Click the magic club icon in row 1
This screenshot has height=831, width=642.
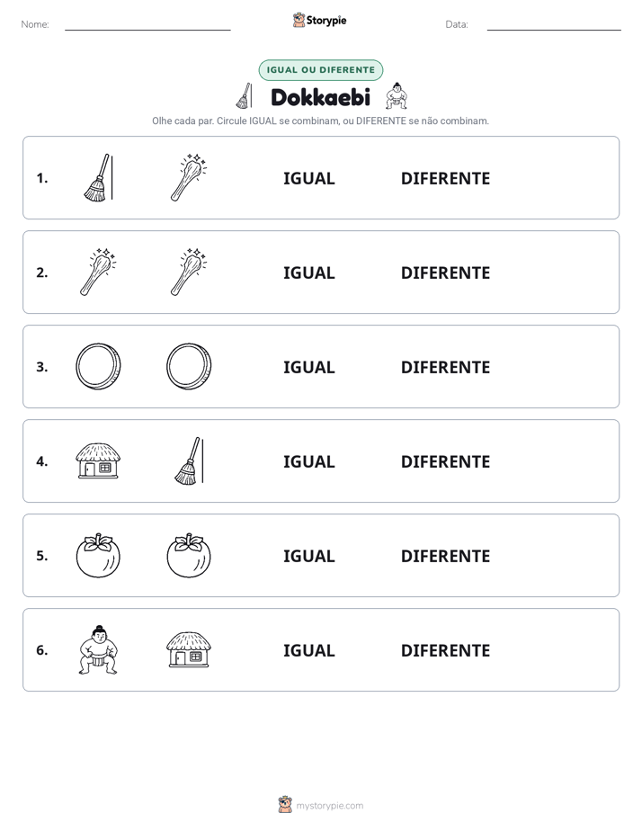[x=189, y=178]
